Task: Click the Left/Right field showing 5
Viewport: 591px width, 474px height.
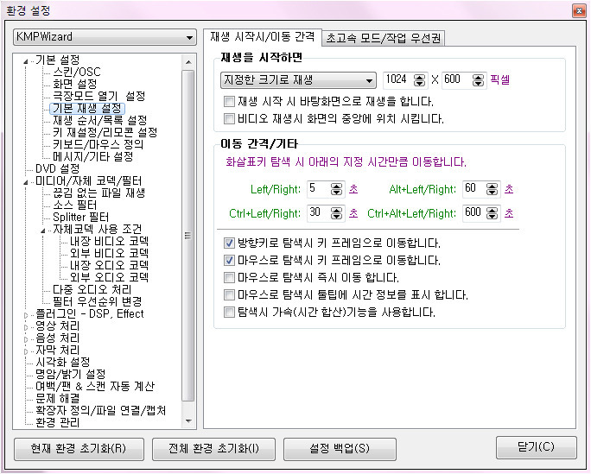Action: 319,189
